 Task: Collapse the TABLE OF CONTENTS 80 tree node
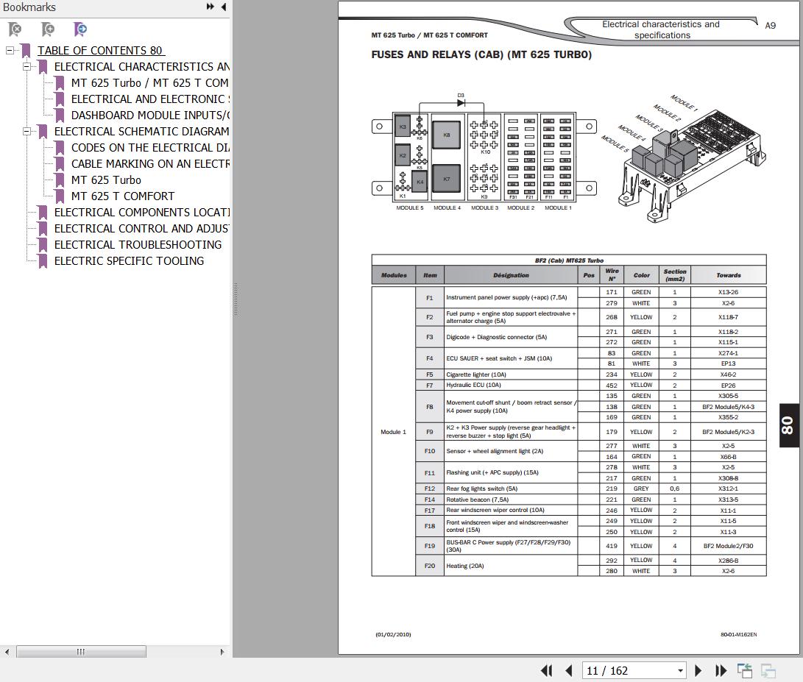(10, 50)
